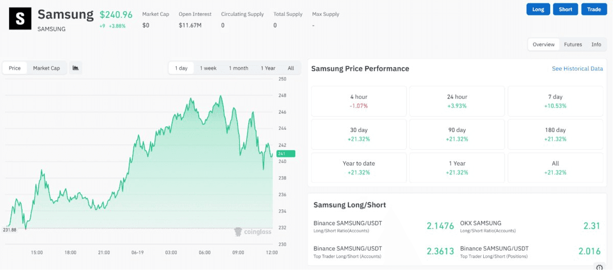Open See Historical Data link
This screenshot has height=270, width=613.
[x=577, y=69]
